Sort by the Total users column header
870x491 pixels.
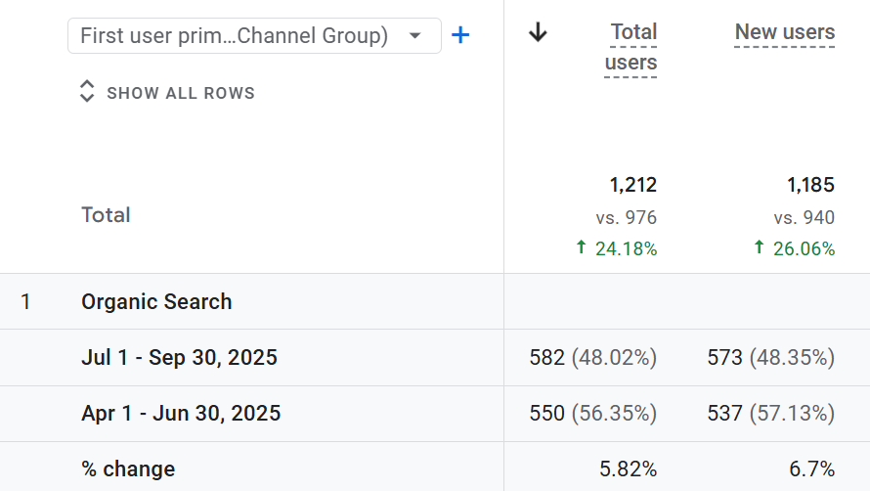click(x=631, y=47)
